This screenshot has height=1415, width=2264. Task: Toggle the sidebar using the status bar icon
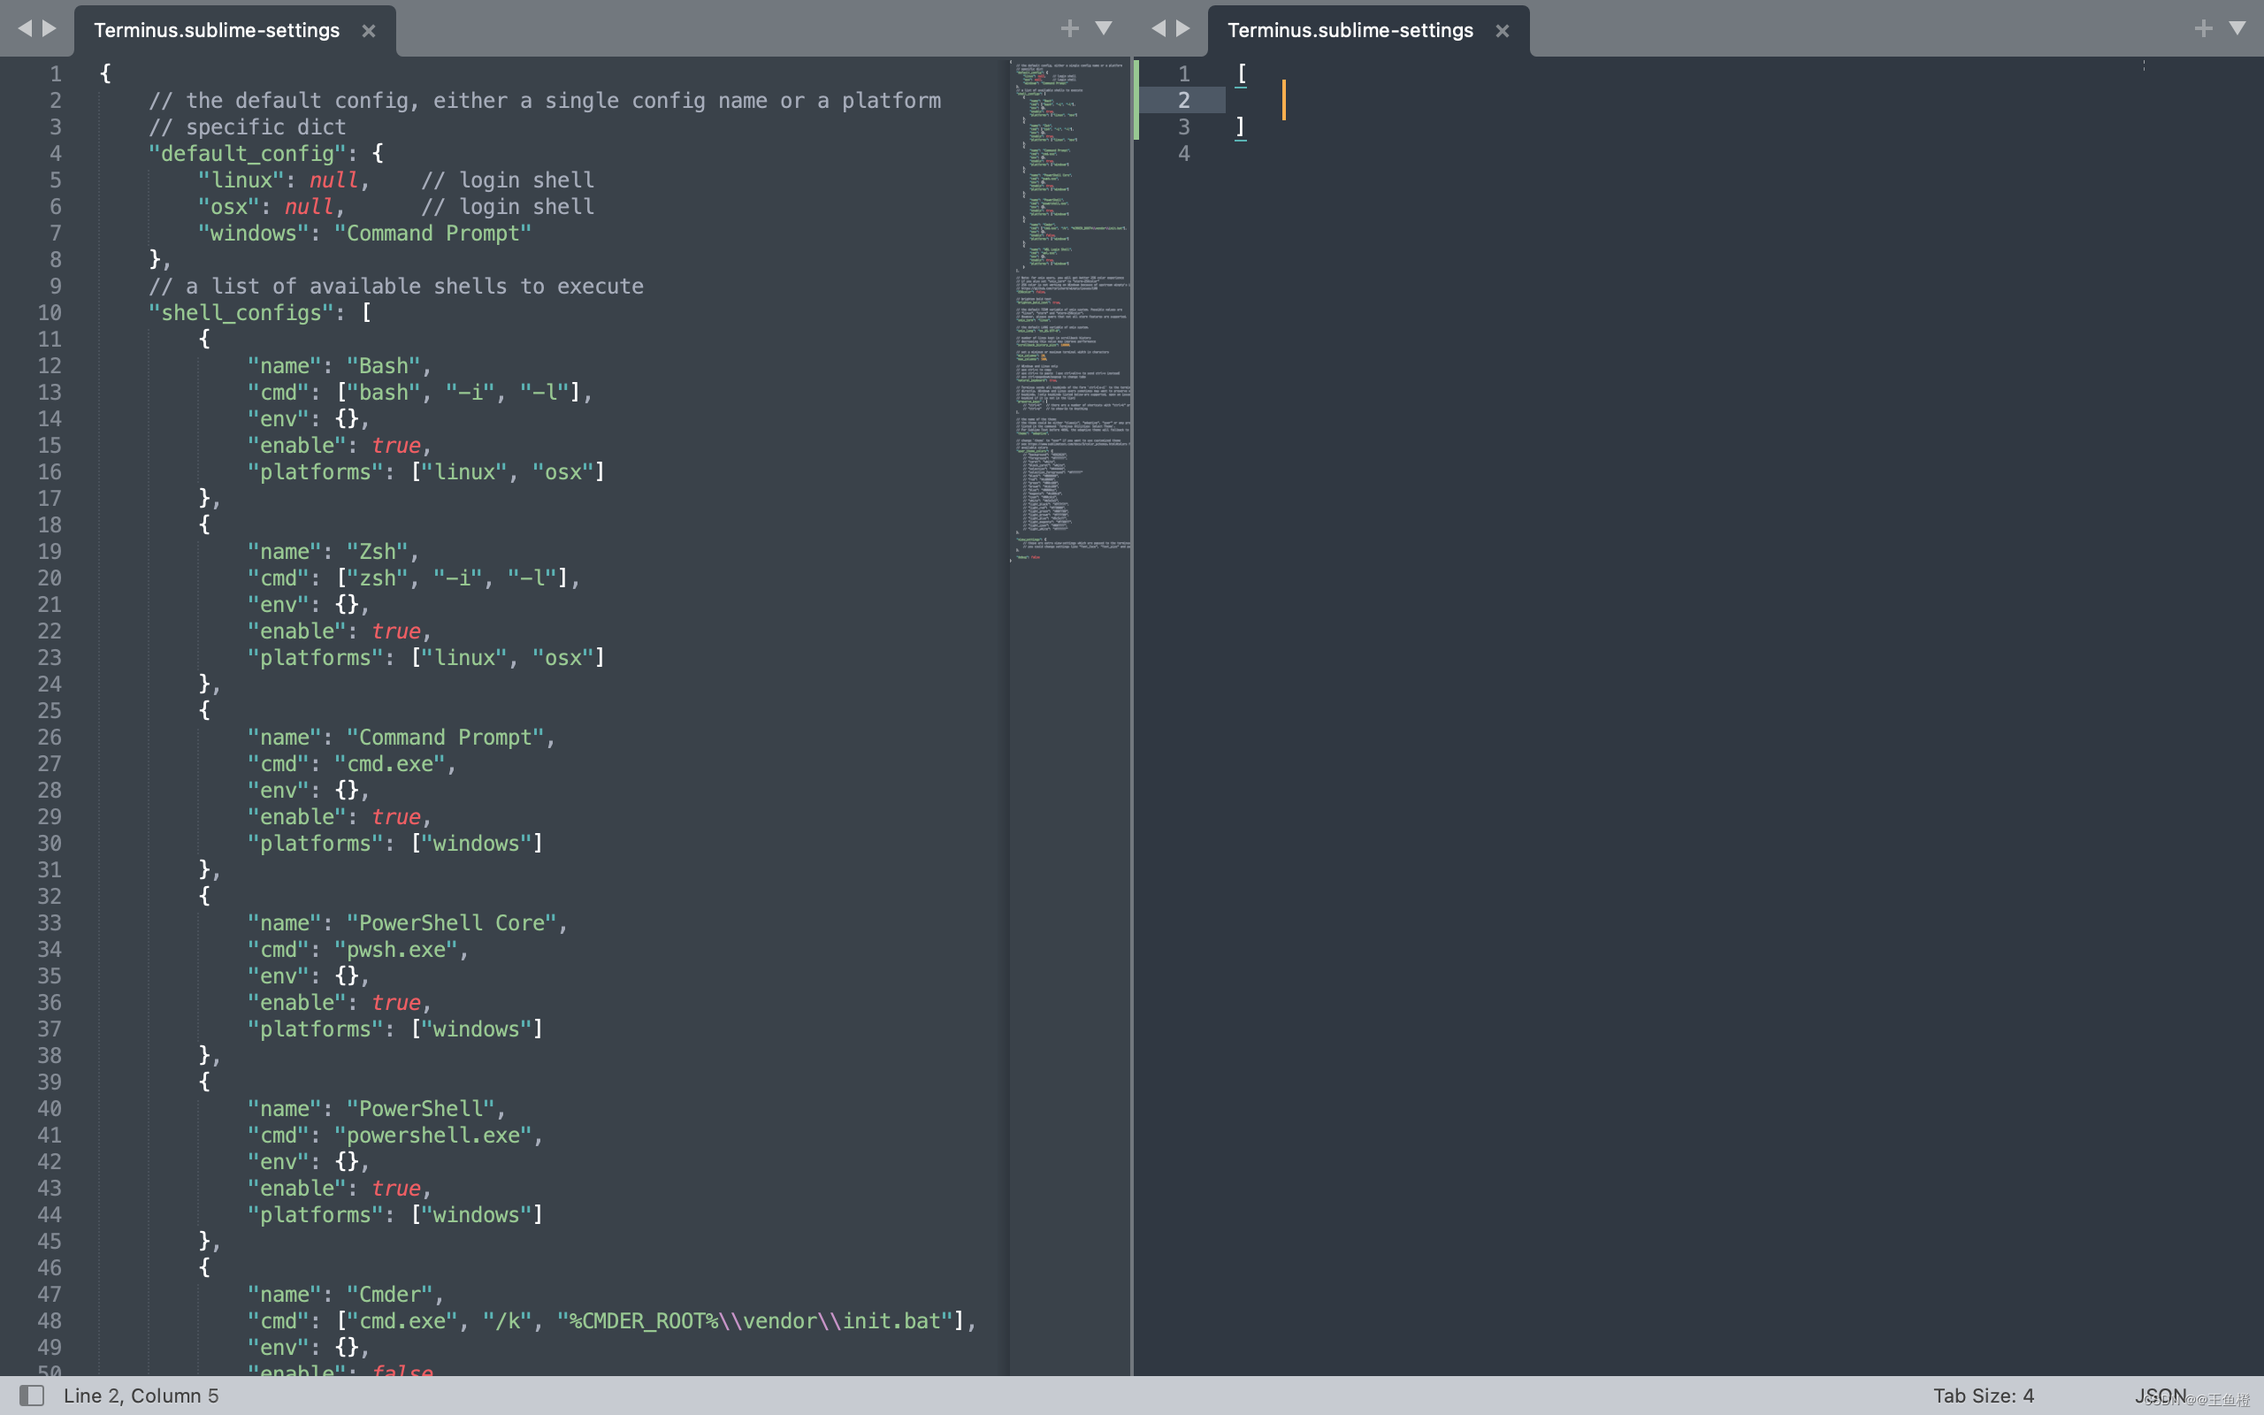31,1395
